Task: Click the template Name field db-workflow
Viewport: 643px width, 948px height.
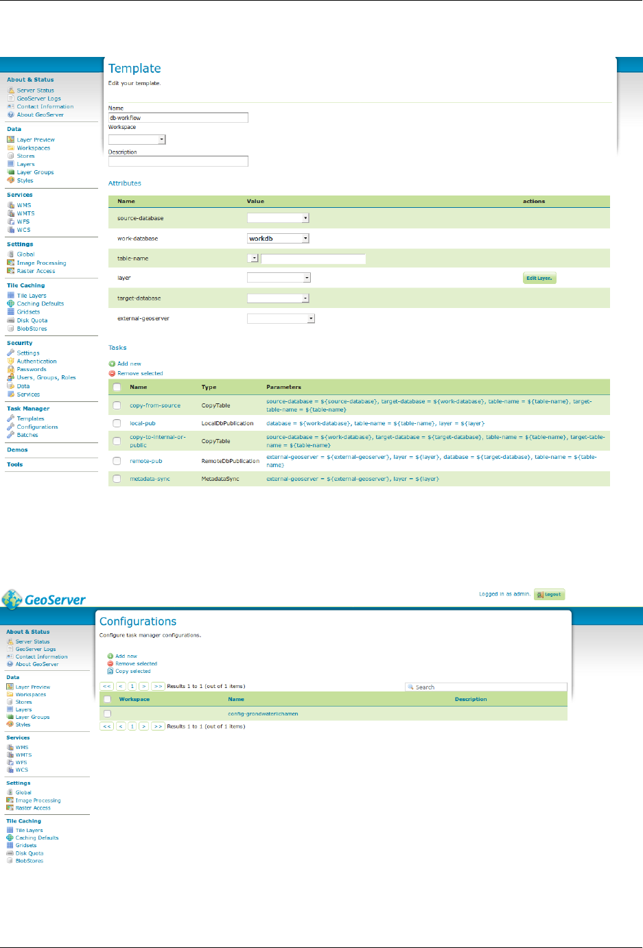Action: 178,117
